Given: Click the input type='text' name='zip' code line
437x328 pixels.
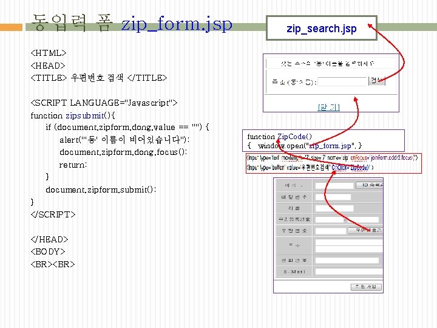Looking at the screenshot, I should click(x=332, y=158).
